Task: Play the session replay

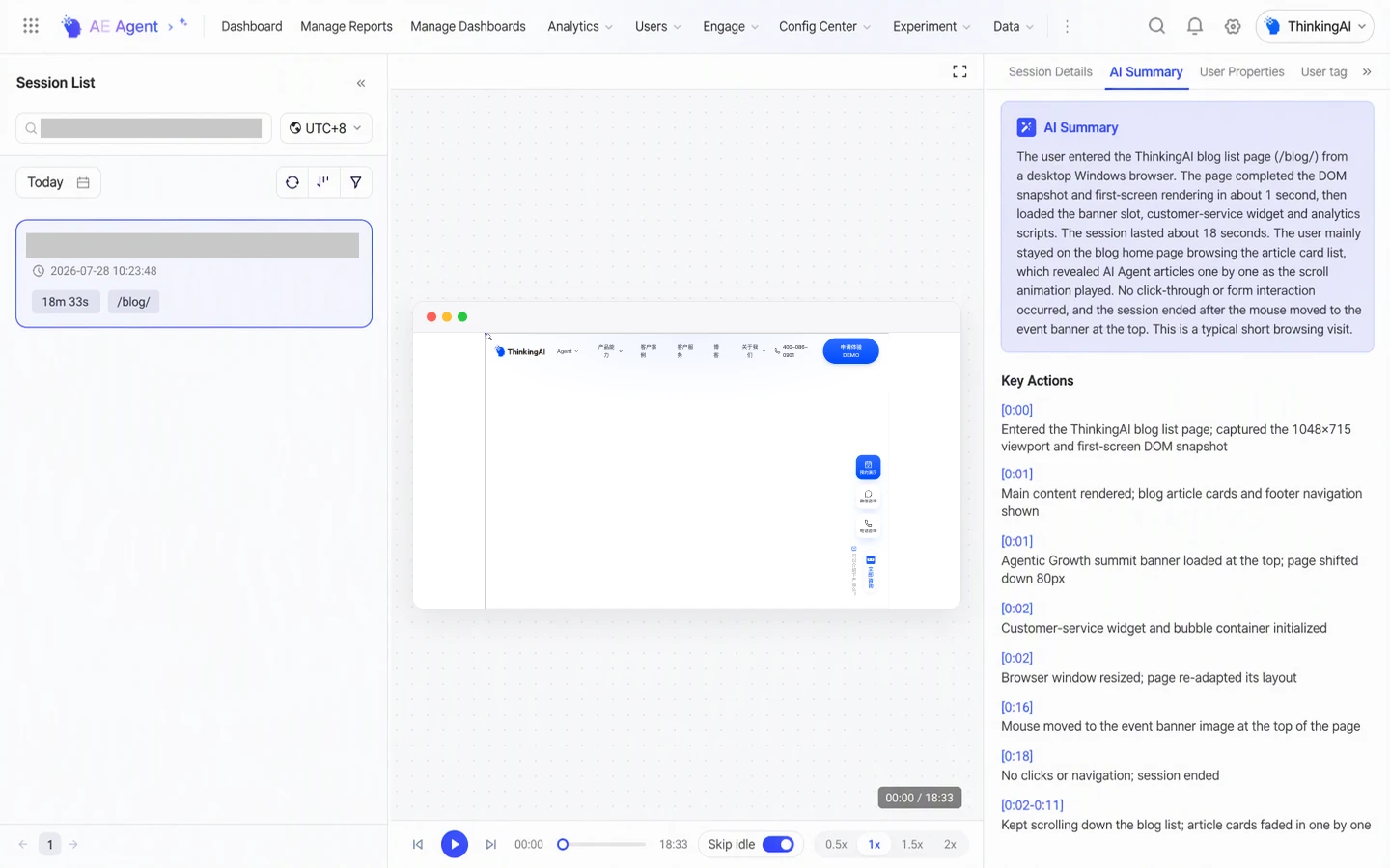Action: (455, 845)
